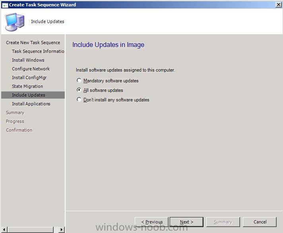
Task: Open the Install Windows step
Action: point(28,60)
